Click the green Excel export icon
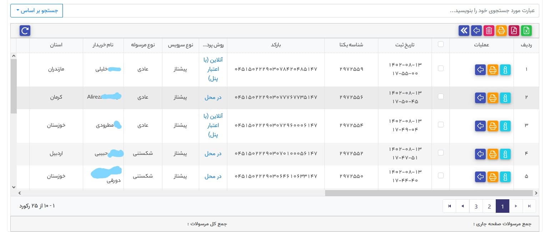The height and width of the screenshot is (232, 545). click(x=526, y=31)
